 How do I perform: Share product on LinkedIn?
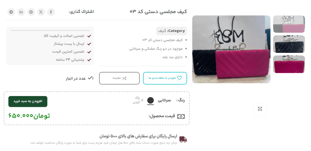(21, 12)
